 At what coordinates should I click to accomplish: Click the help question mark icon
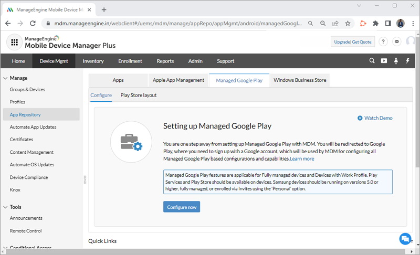[x=383, y=42]
